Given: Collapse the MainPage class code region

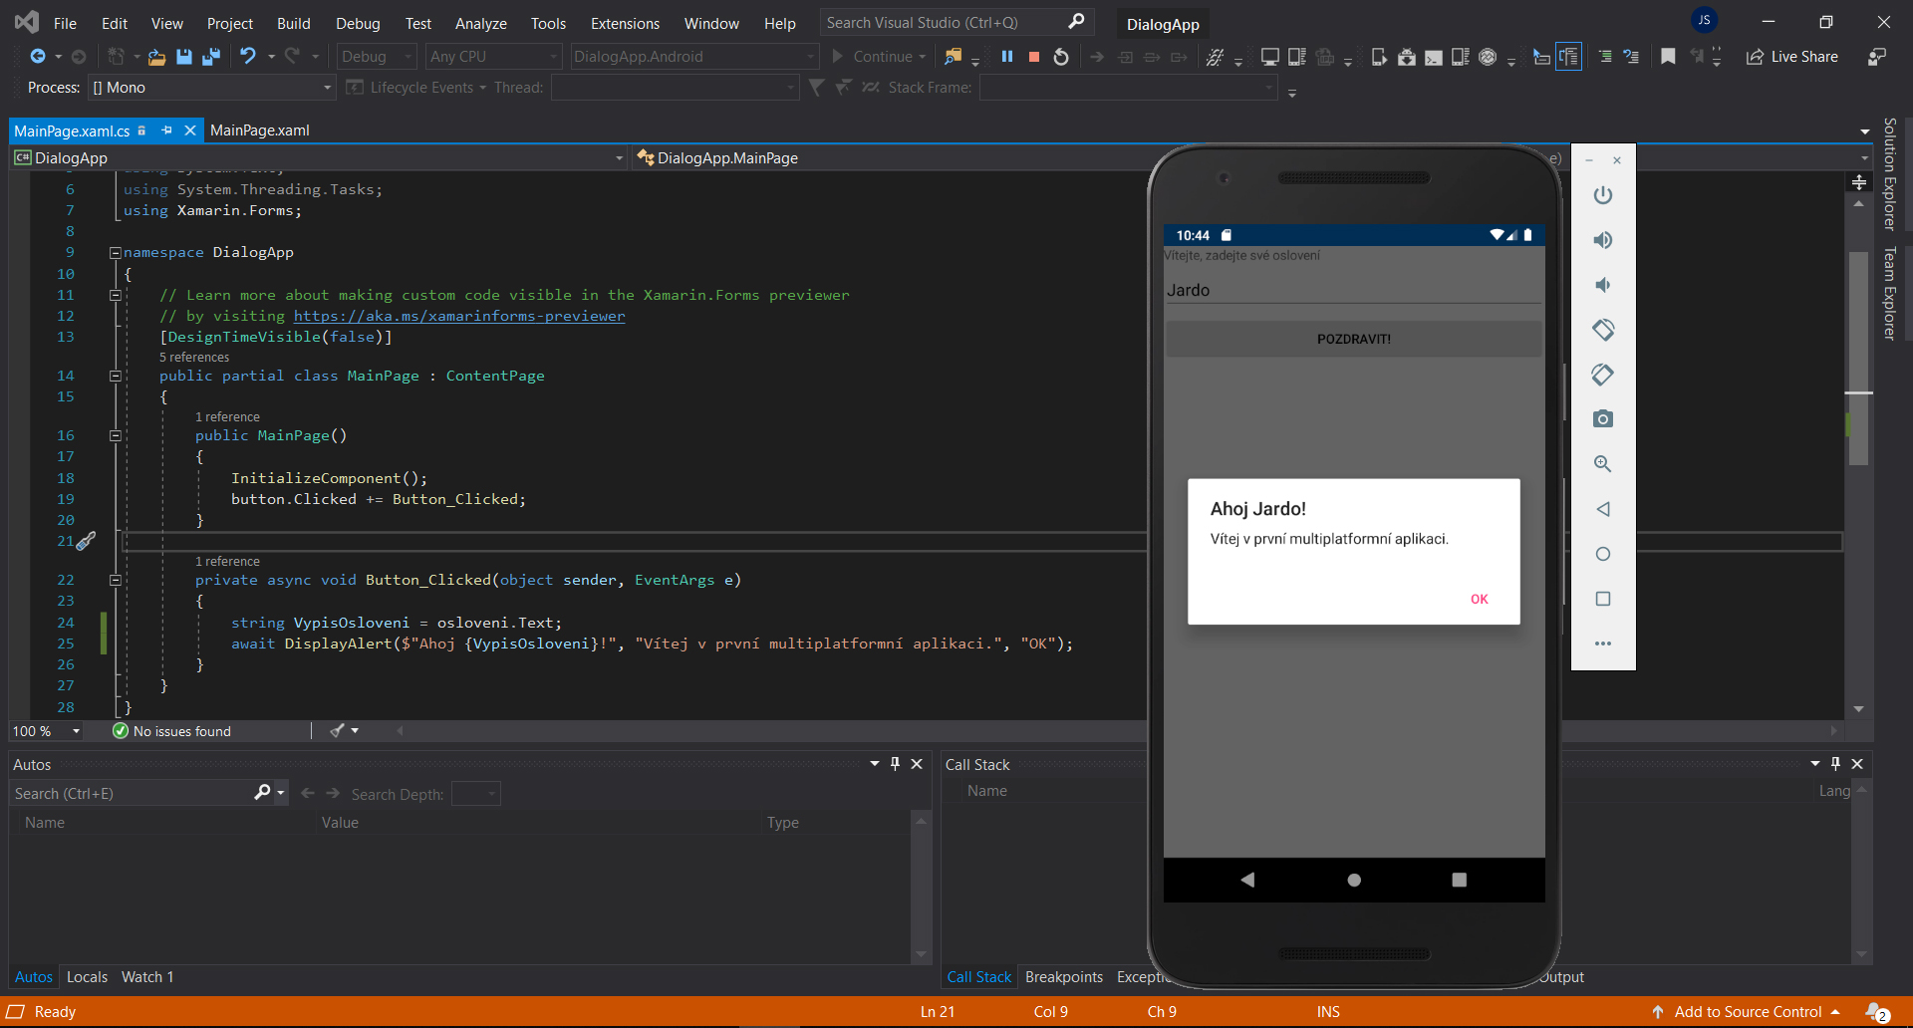Looking at the screenshot, I should [x=116, y=376].
